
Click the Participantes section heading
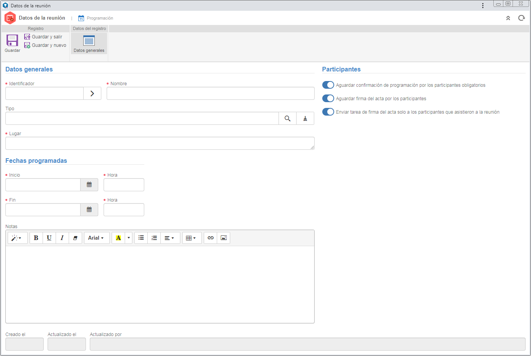tap(341, 69)
